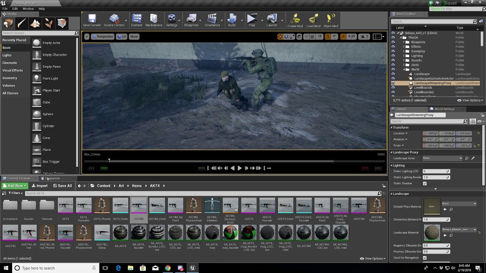Click the Save All button

[63, 186]
